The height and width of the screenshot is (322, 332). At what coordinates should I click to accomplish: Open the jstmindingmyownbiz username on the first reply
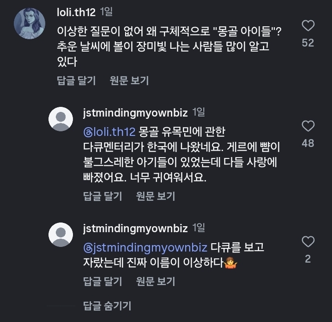coord(135,112)
